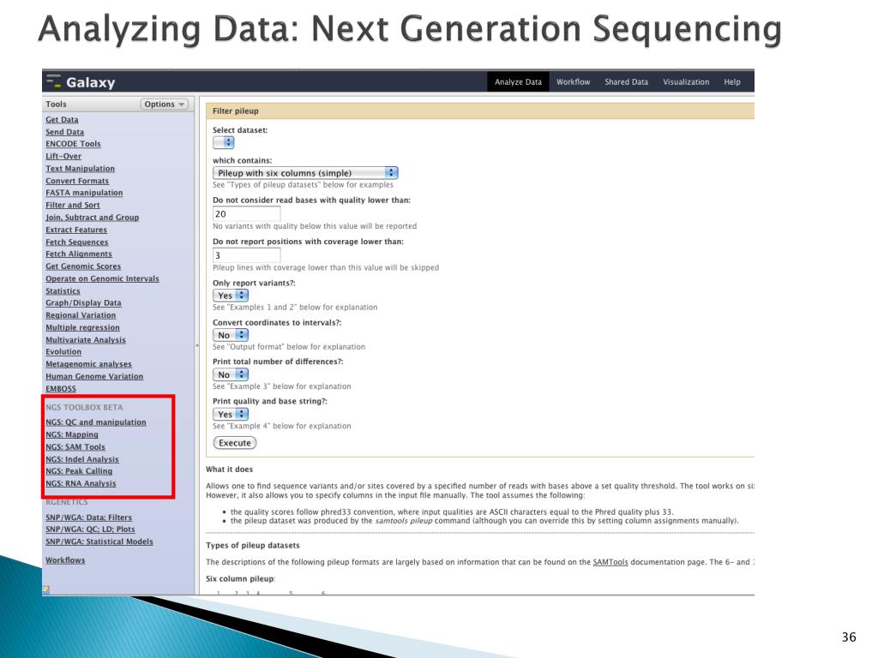
Task: Open Evolution tools
Action: click(63, 352)
